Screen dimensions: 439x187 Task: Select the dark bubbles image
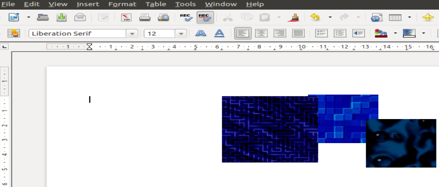(x=401, y=143)
